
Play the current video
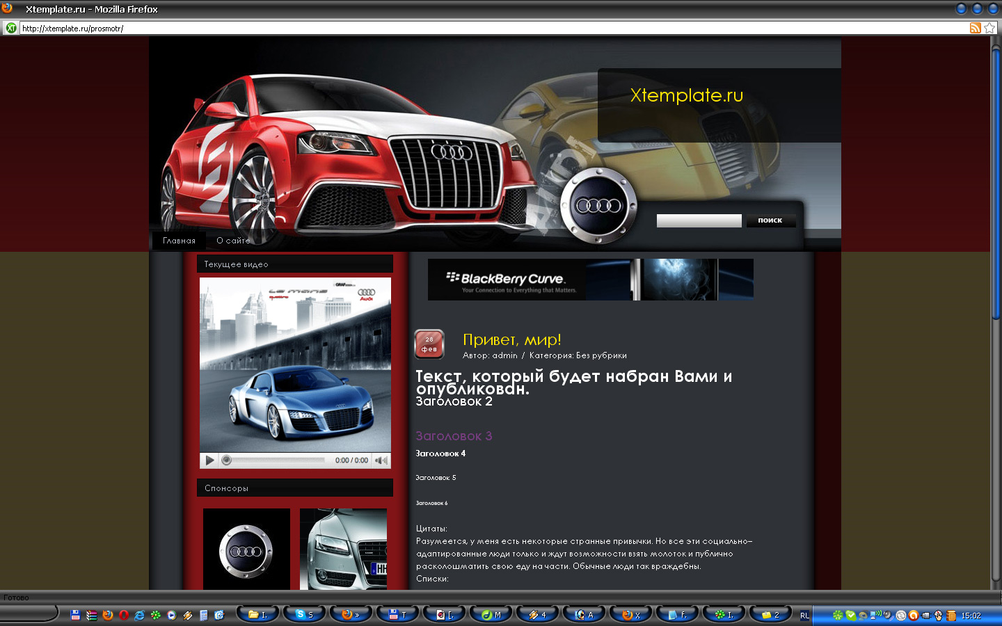209,460
